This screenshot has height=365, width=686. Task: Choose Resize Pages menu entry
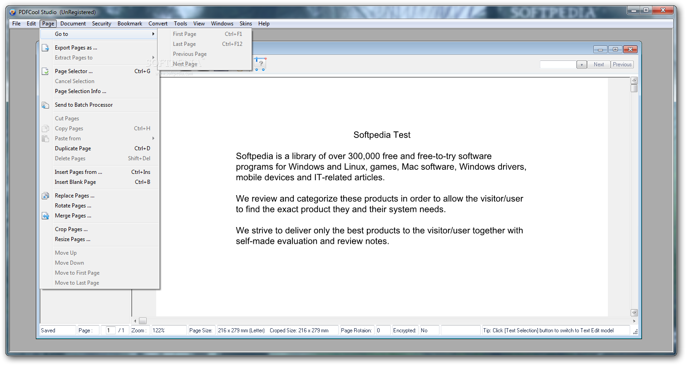[x=99, y=239]
